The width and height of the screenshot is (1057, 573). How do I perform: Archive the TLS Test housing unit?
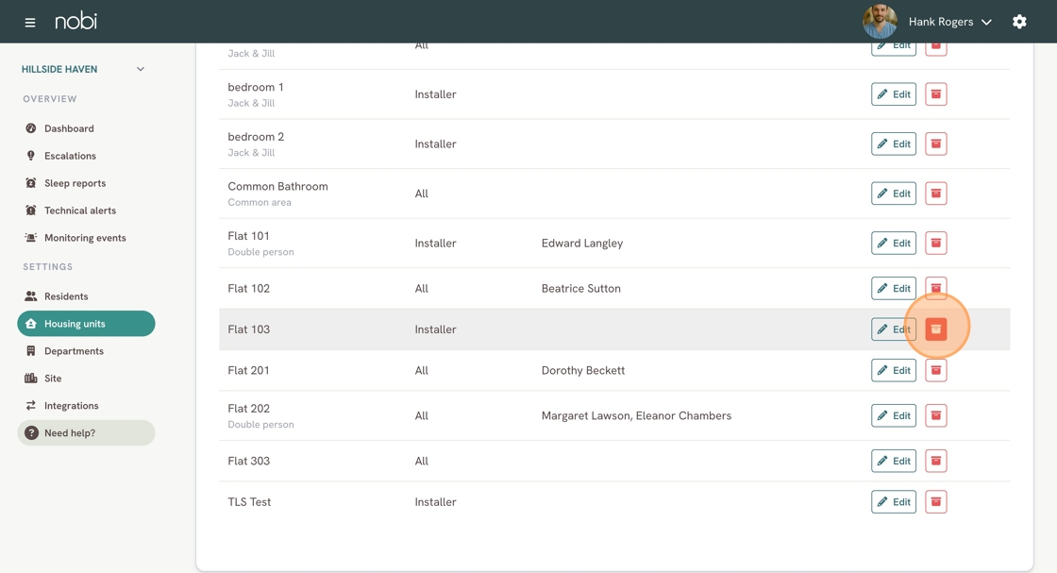(x=935, y=502)
